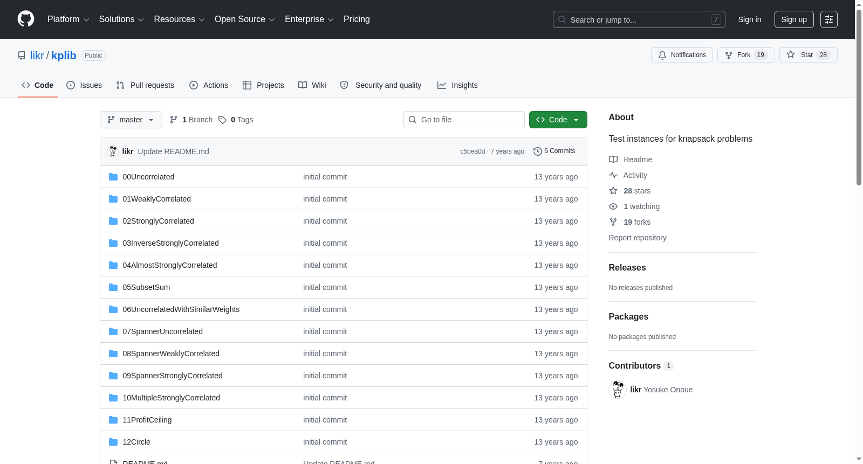Click the star icon beside 28 stars
Viewport: 863px width, 464px height.
pos(613,191)
